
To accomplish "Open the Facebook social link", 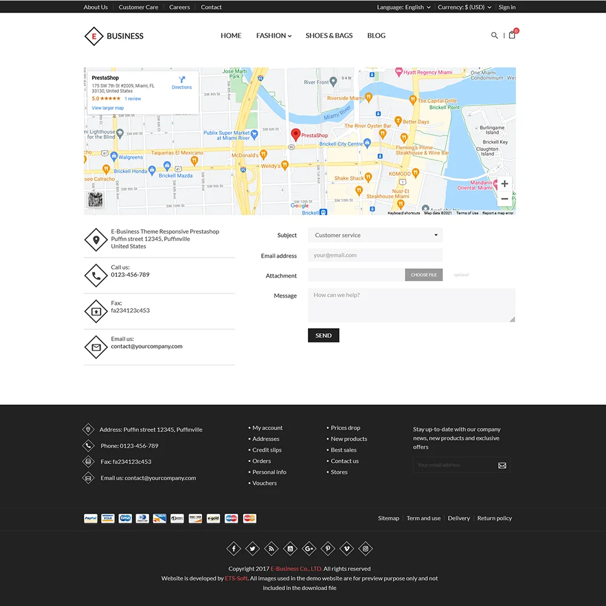I will pyautogui.click(x=234, y=549).
